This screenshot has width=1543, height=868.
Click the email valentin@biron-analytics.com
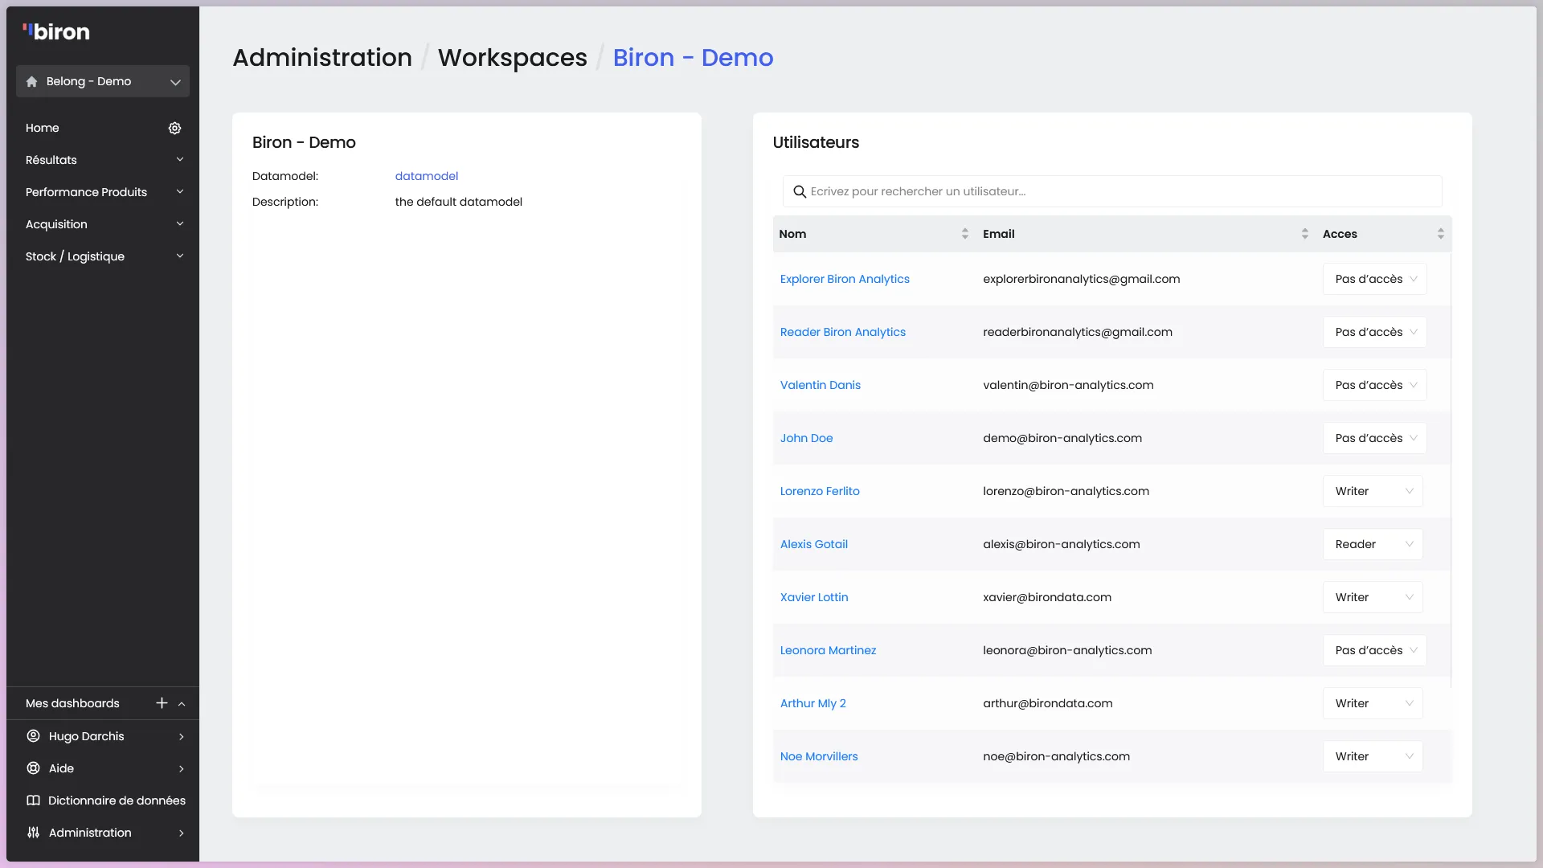[1068, 385]
